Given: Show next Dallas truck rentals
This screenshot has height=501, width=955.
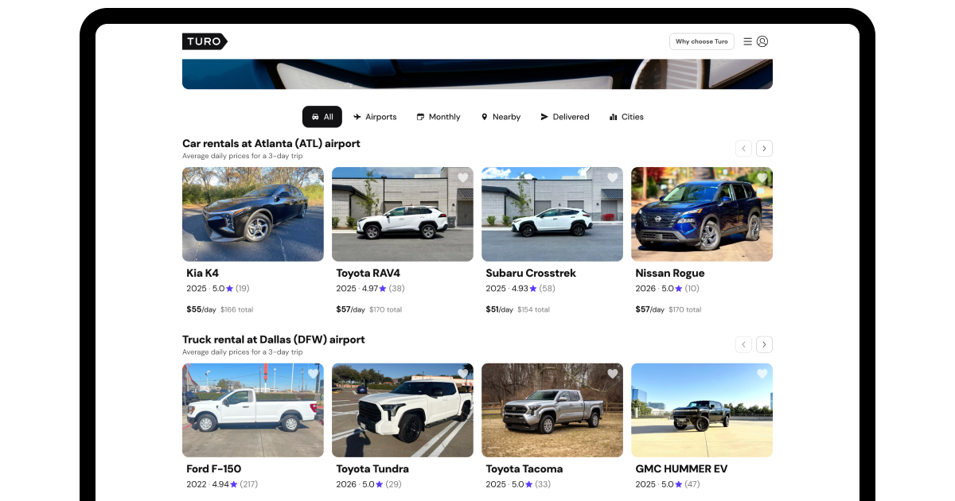Looking at the screenshot, I should tap(764, 344).
